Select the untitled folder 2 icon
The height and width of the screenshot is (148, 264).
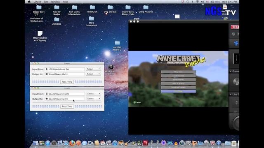coord(117,46)
